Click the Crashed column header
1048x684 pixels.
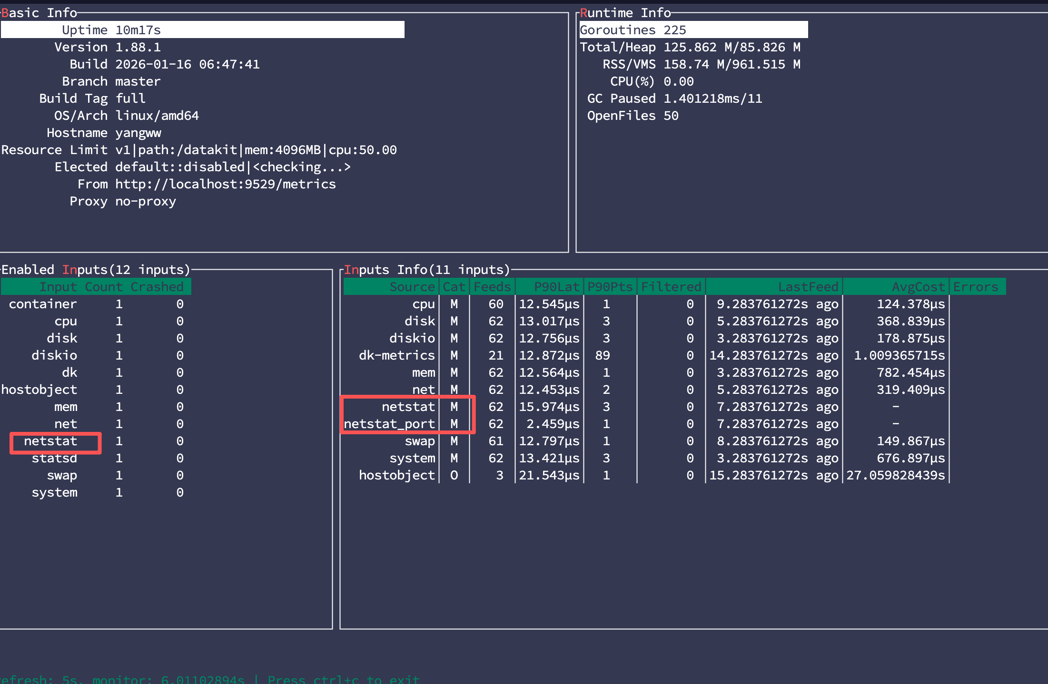157,287
